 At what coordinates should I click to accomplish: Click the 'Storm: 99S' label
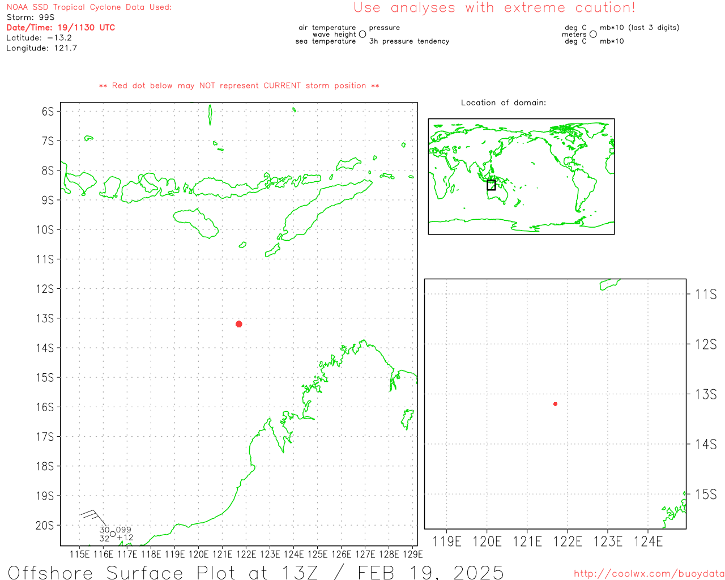pos(31,17)
